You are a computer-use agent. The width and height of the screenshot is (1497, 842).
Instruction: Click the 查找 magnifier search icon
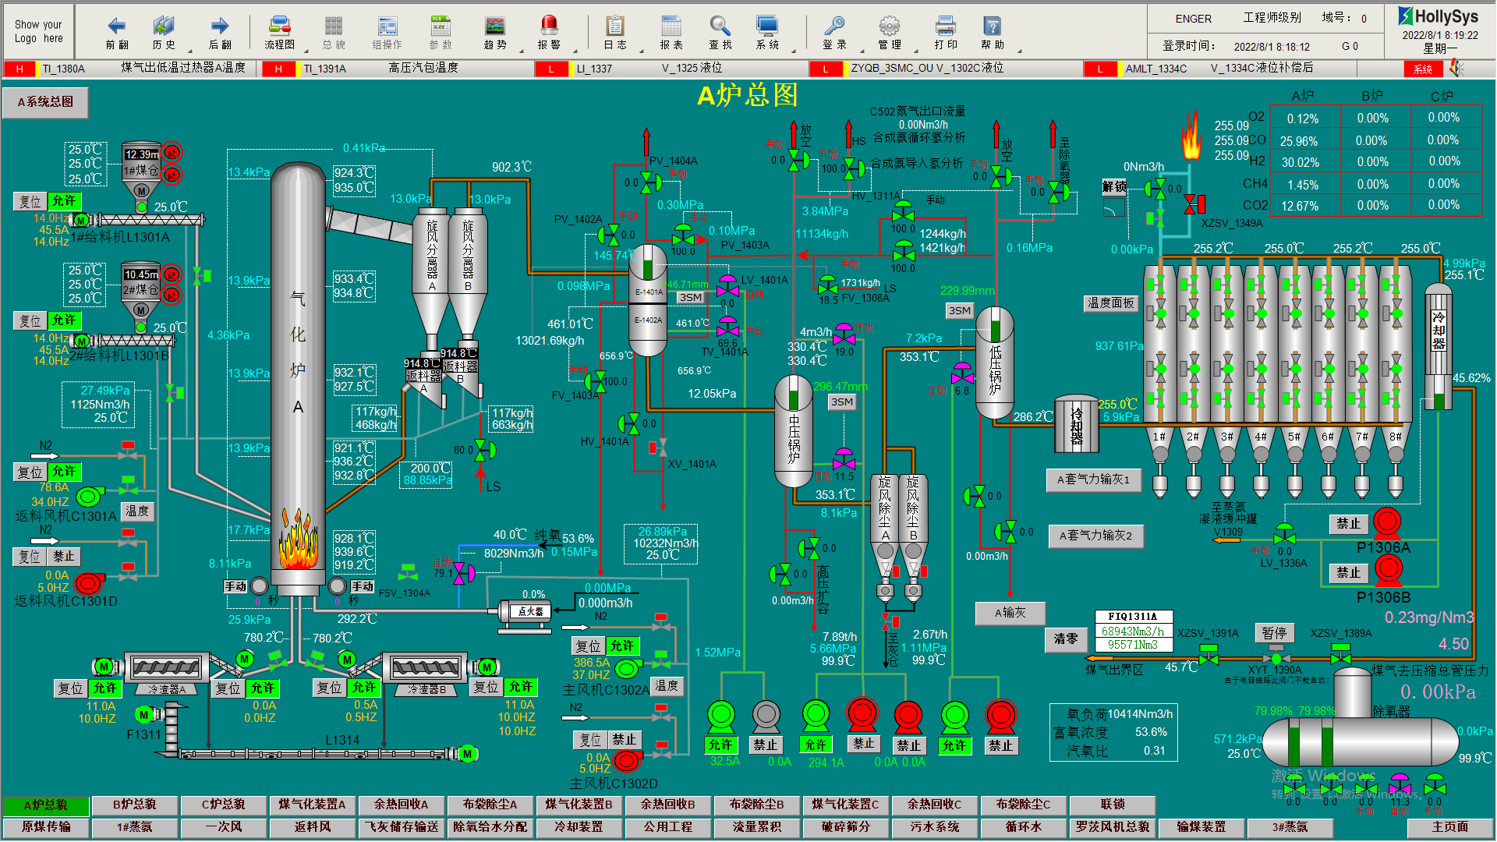point(720,26)
